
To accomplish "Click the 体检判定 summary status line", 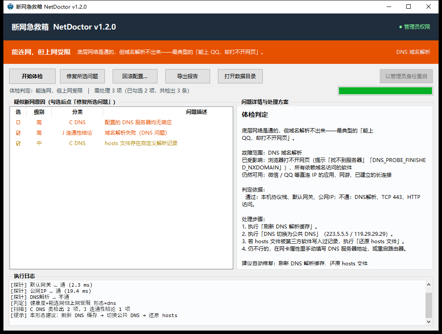I will [x=99, y=91].
